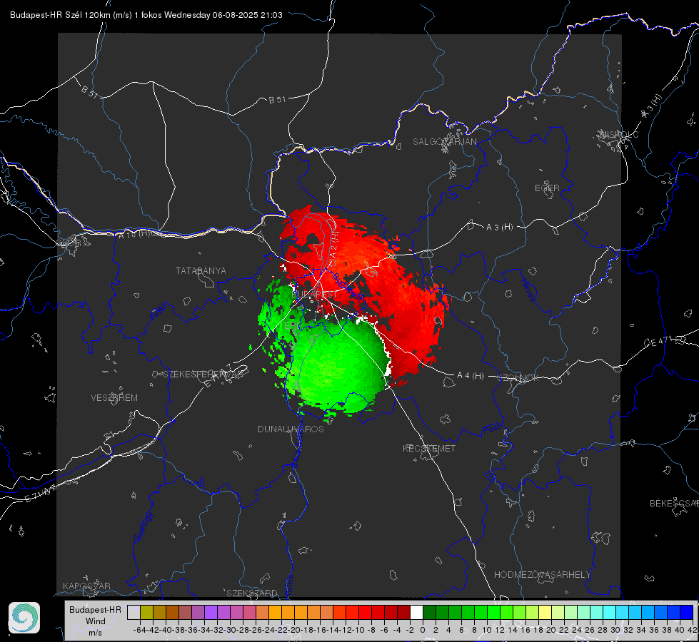Select the yellow swatch between 18 and 20
This screenshot has height=642, width=699.
click(x=545, y=612)
